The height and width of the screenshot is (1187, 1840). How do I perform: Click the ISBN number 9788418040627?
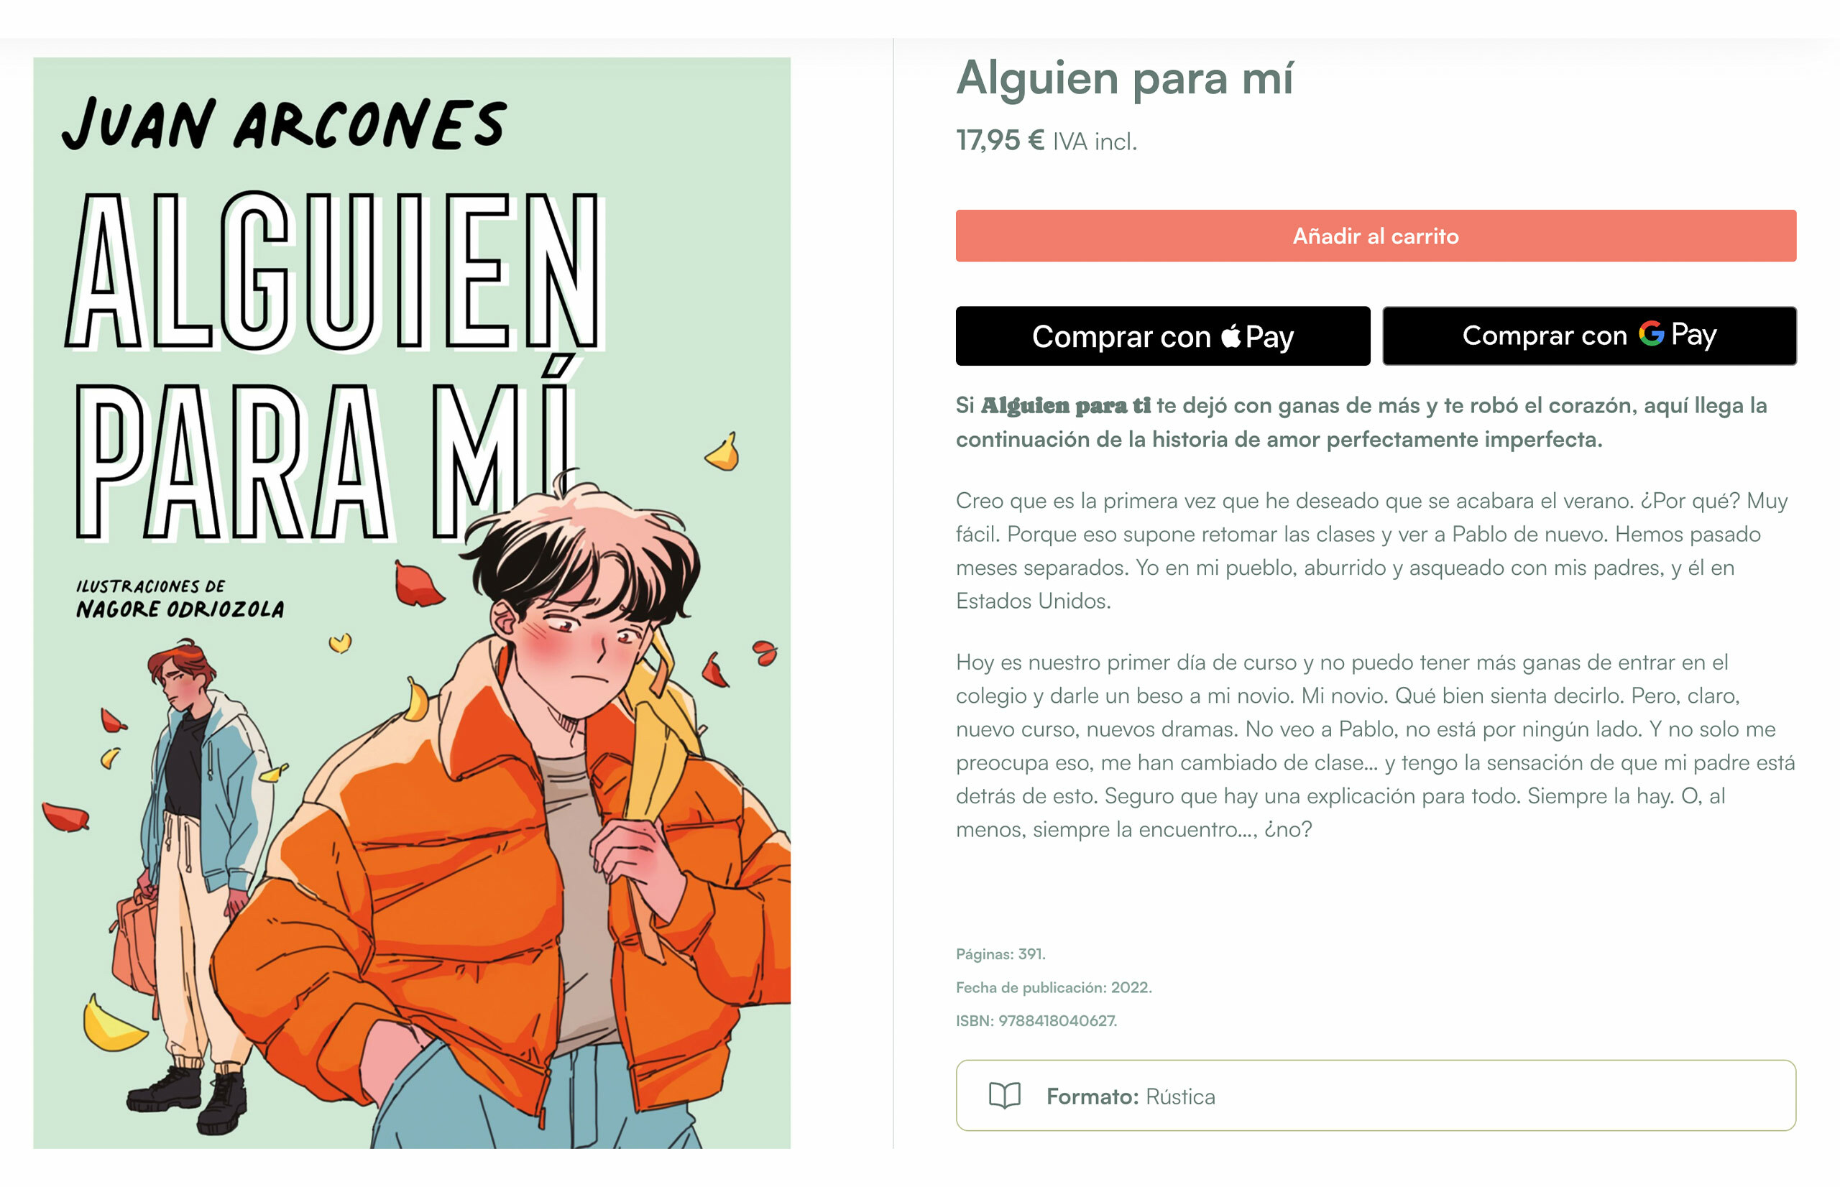1057,1020
